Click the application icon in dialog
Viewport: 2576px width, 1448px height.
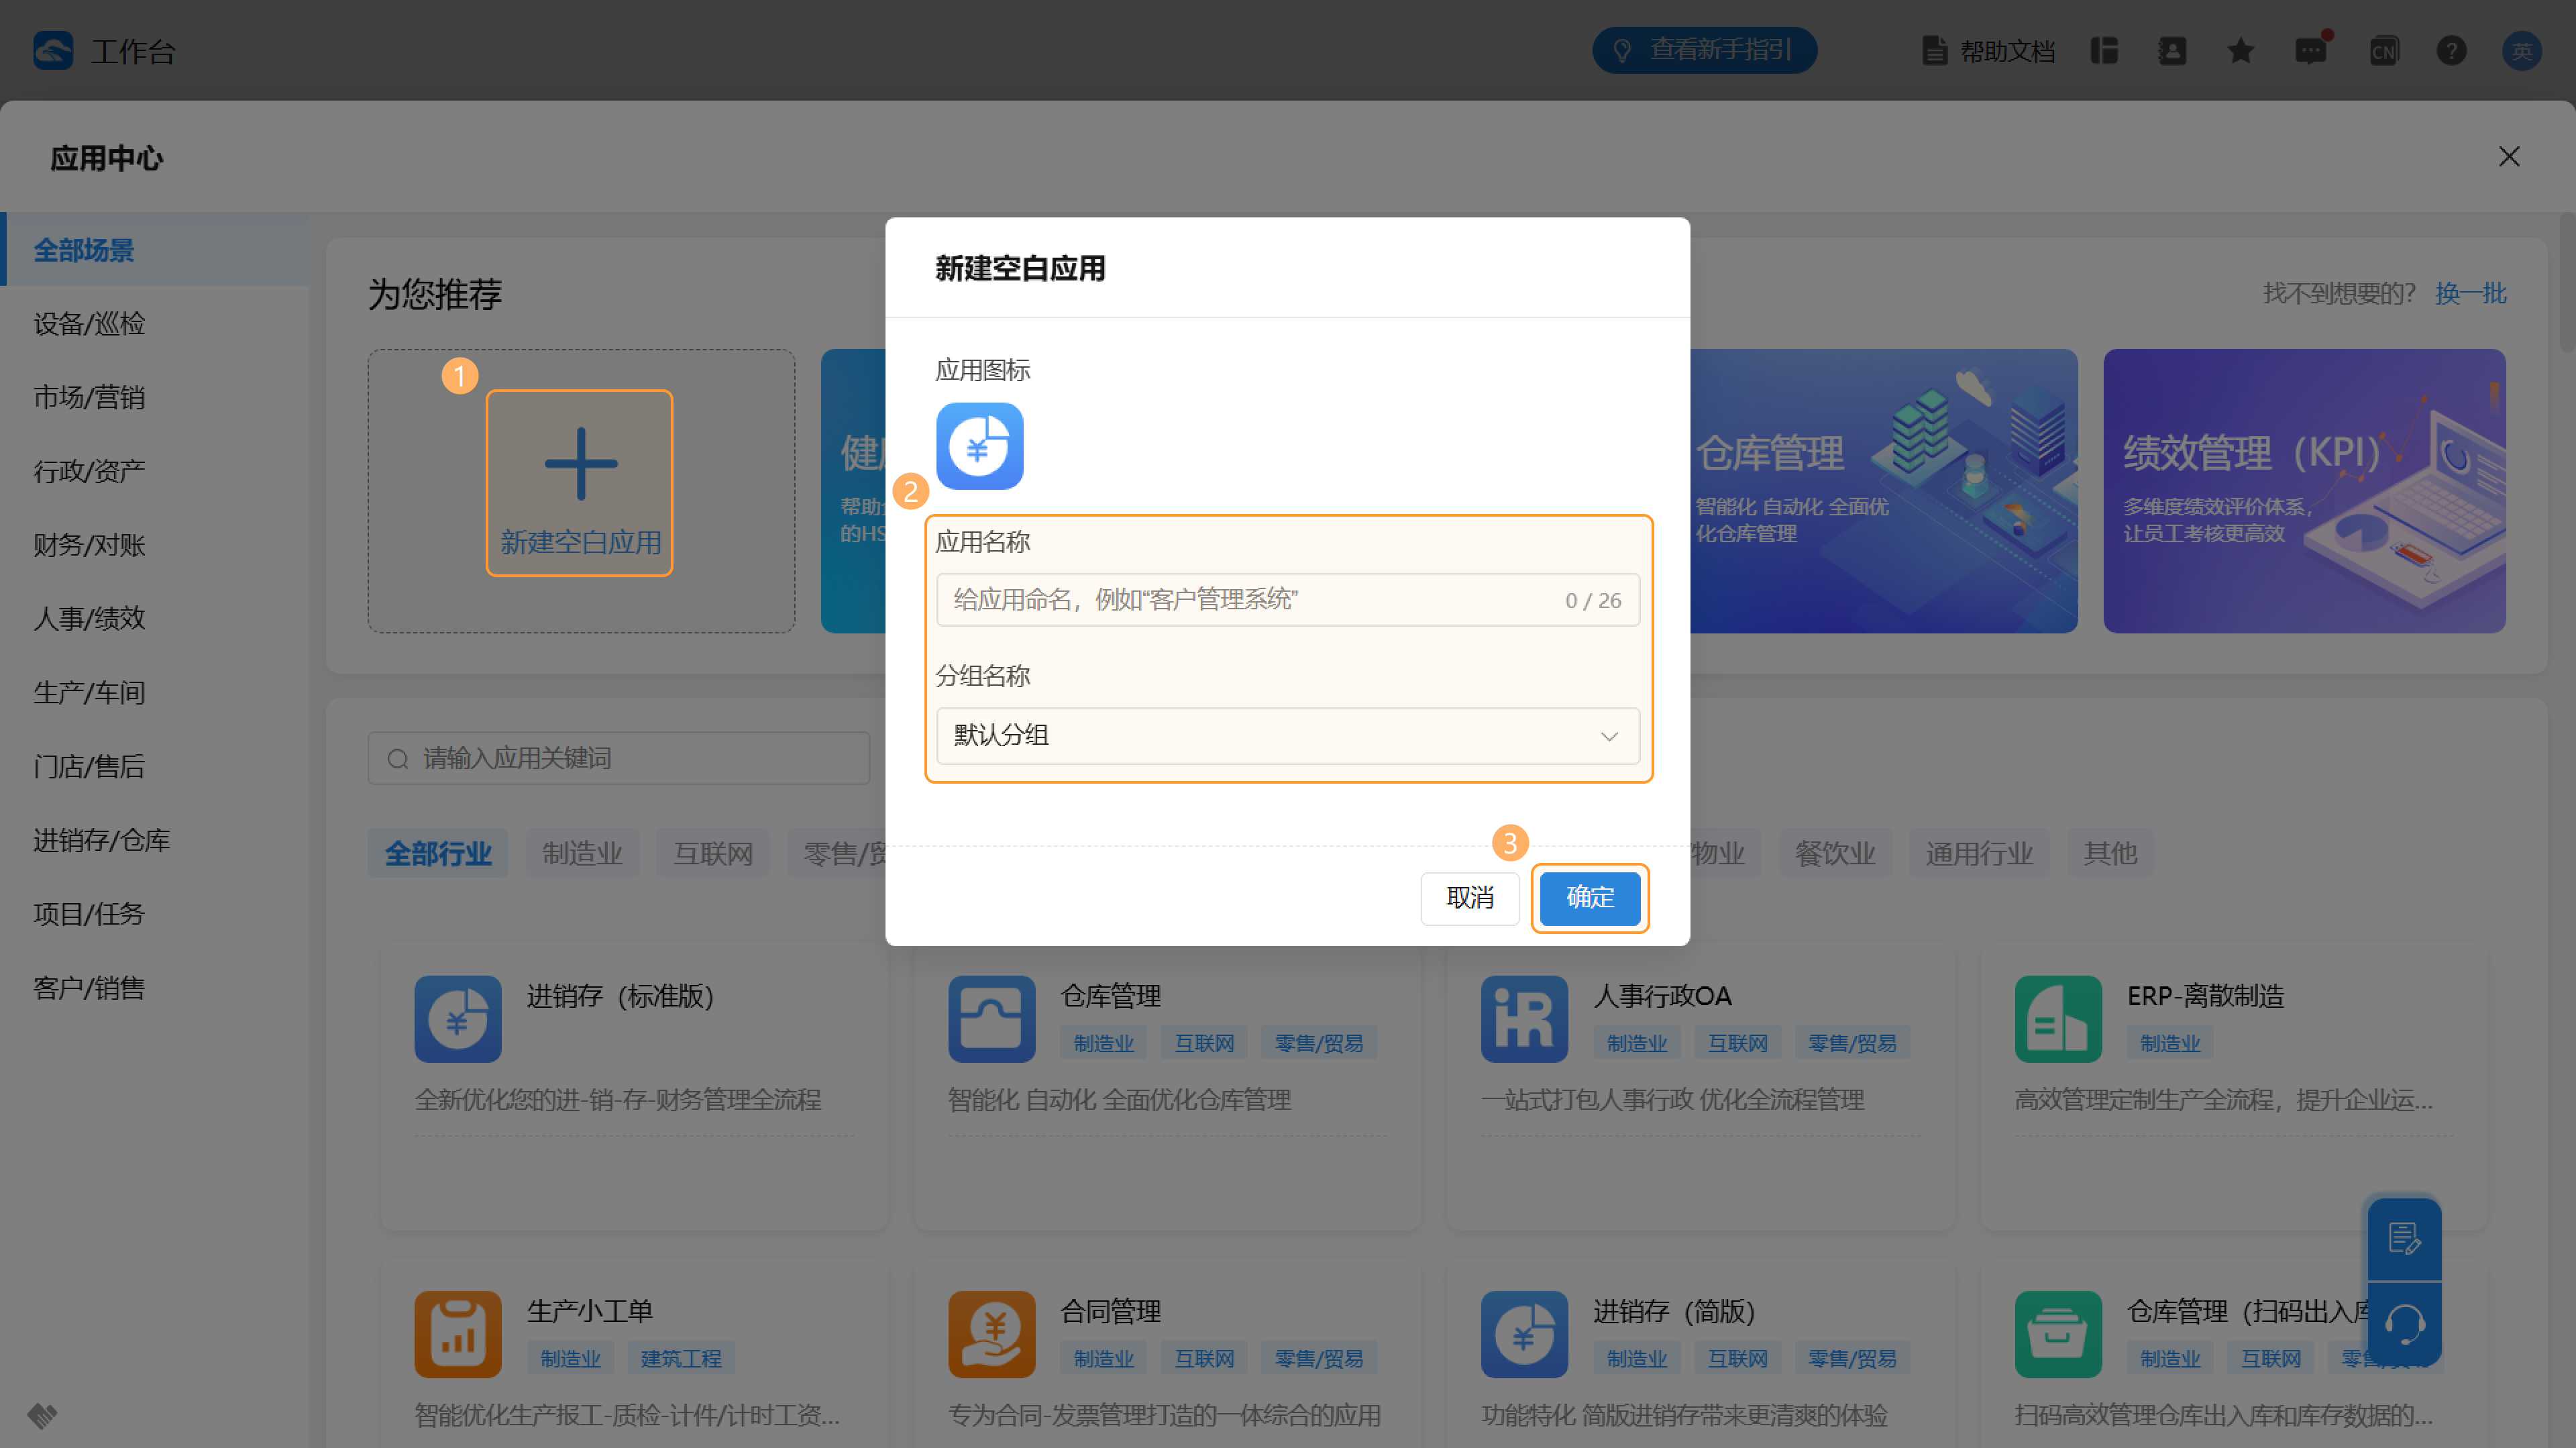(x=979, y=446)
